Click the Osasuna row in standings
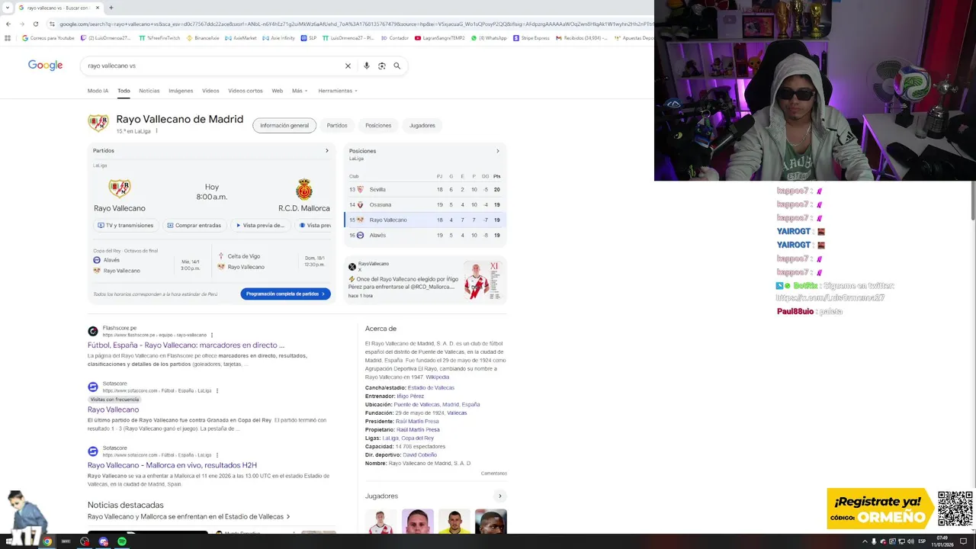Image resolution: width=976 pixels, height=549 pixels. click(425, 204)
